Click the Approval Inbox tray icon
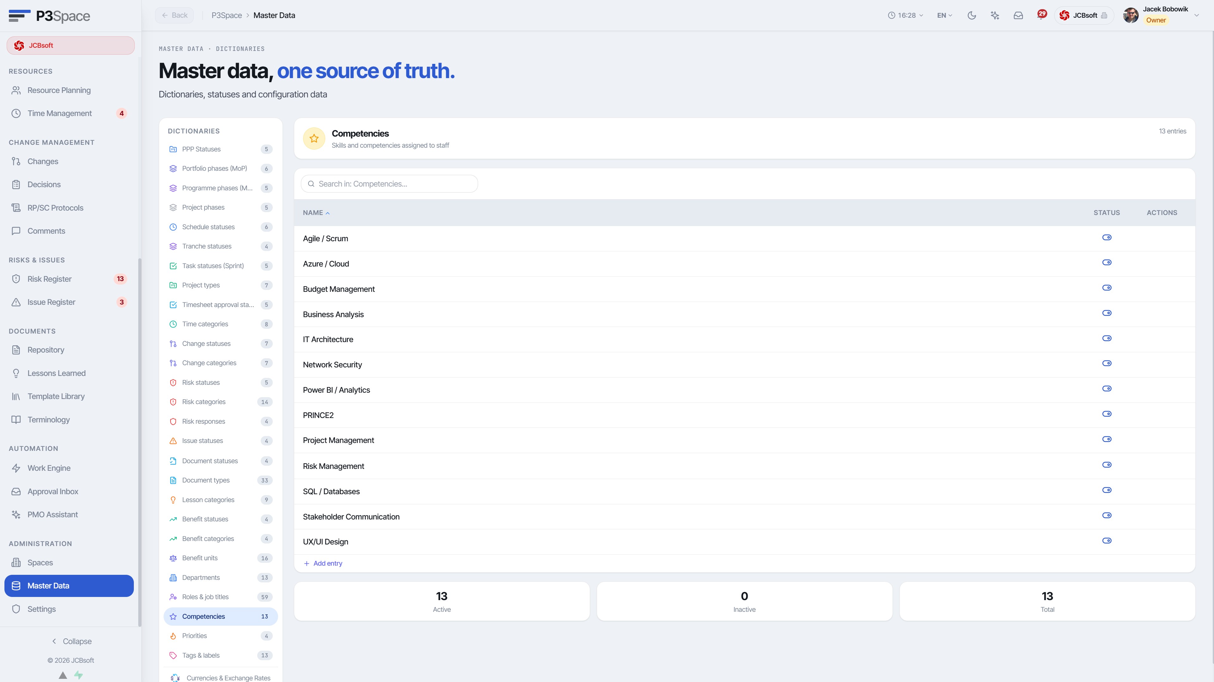This screenshot has height=682, width=1214. 16,491
